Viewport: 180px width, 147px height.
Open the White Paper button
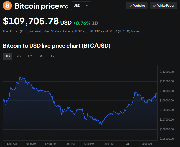point(163,6)
